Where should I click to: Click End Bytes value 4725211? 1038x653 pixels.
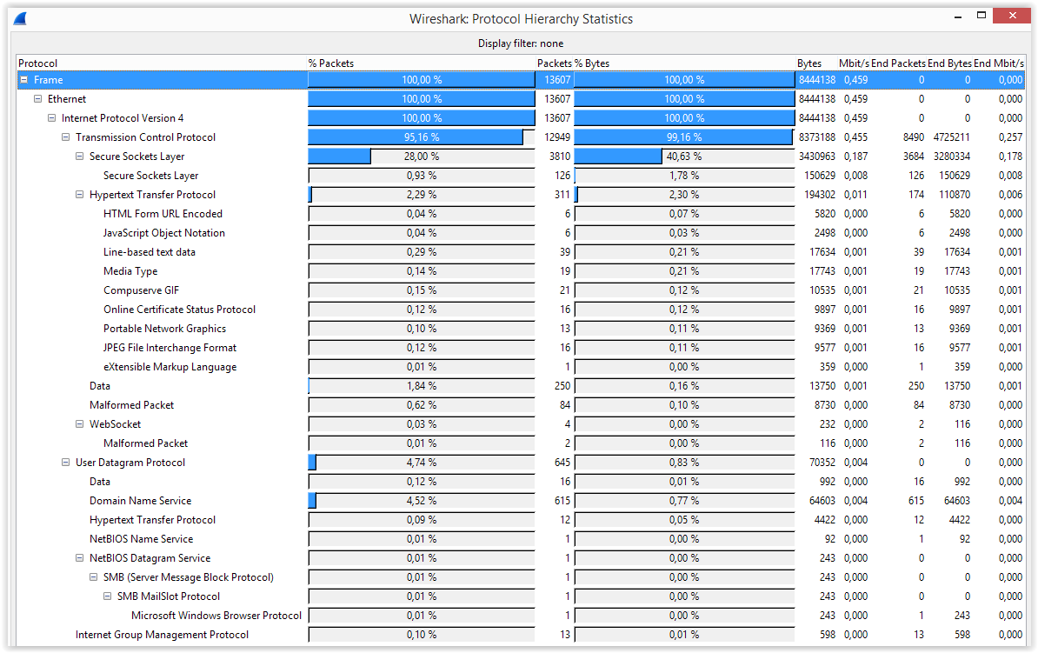click(x=951, y=137)
